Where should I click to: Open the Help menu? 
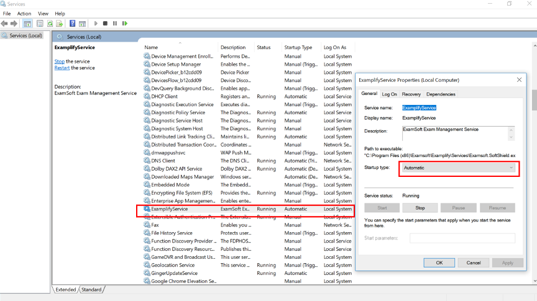coord(60,14)
